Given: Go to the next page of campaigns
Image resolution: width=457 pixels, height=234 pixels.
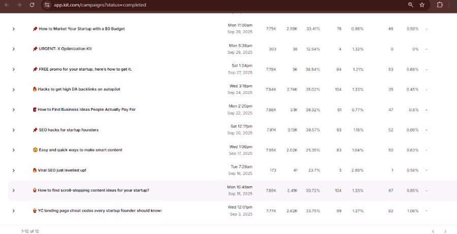Looking at the screenshot, I should pos(445,231).
